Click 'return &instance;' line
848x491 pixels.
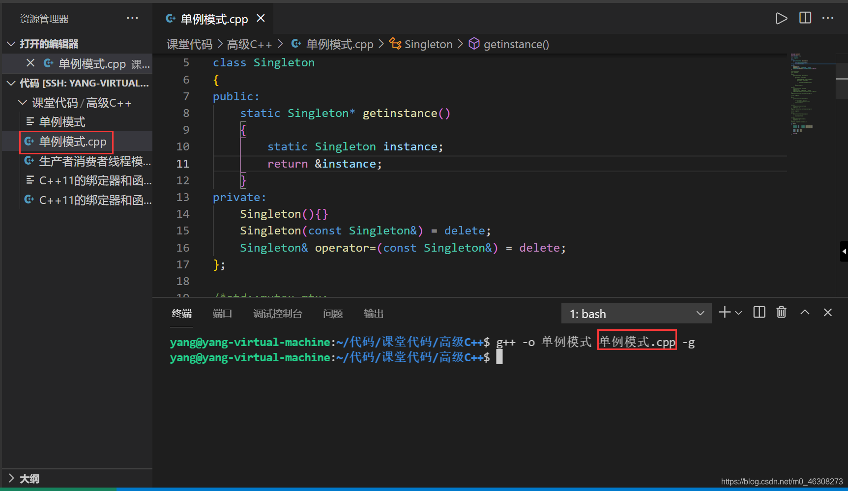(x=324, y=164)
